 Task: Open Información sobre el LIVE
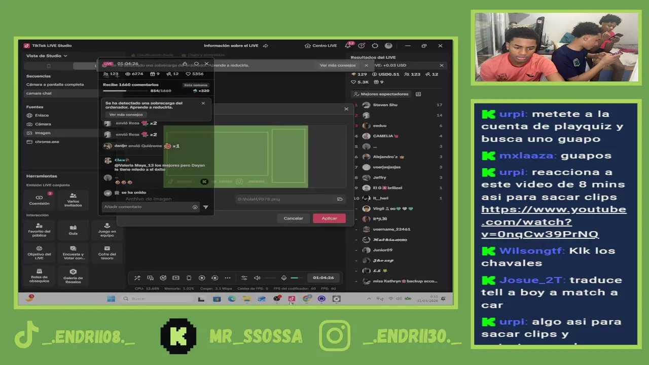tap(231, 46)
